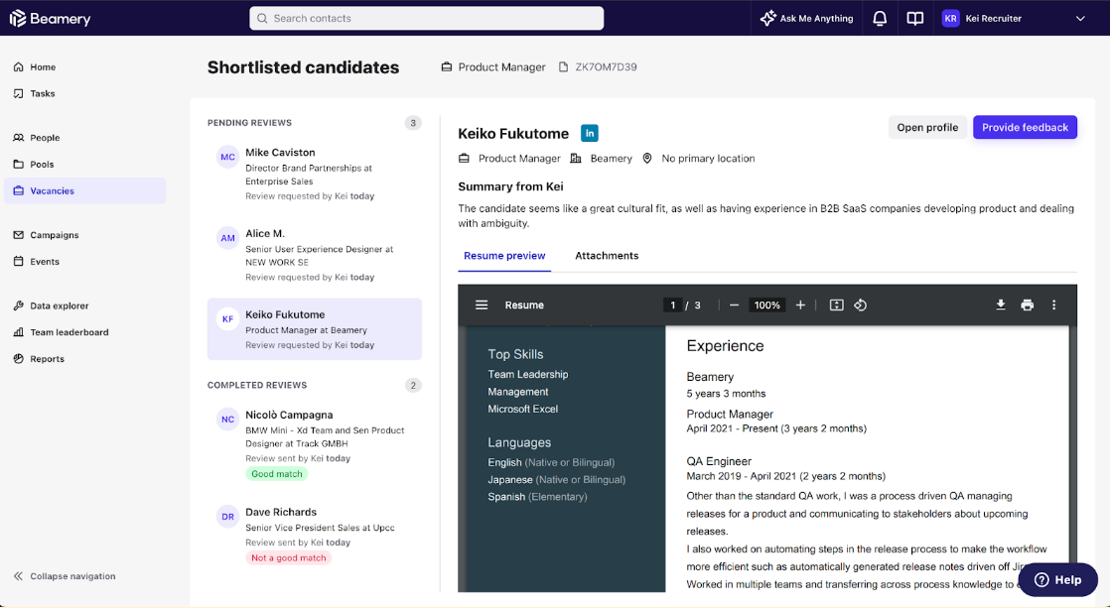The image size is (1110, 608).
Task: Select Alice M. pending review
Action: pyautogui.click(x=315, y=255)
